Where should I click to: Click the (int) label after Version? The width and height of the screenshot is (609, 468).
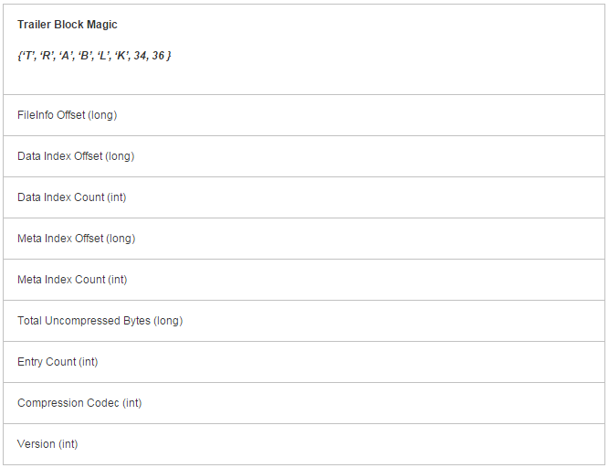click(x=68, y=444)
